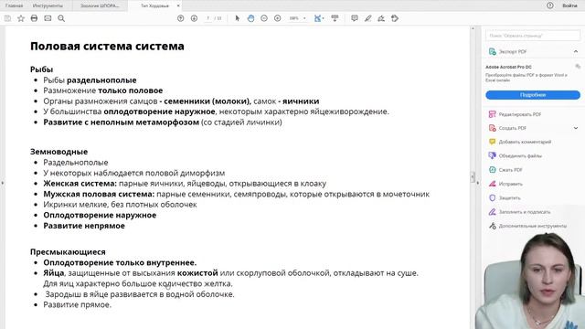Open the Зоология ШПОРА document tab
The height and width of the screenshot is (329, 585).
(x=100, y=5)
